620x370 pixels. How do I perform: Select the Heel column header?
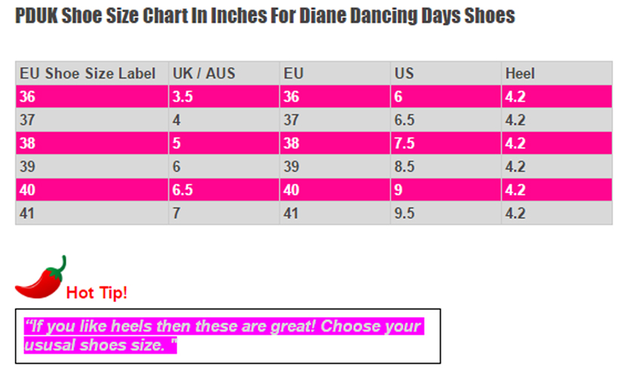click(x=557, y=73)
